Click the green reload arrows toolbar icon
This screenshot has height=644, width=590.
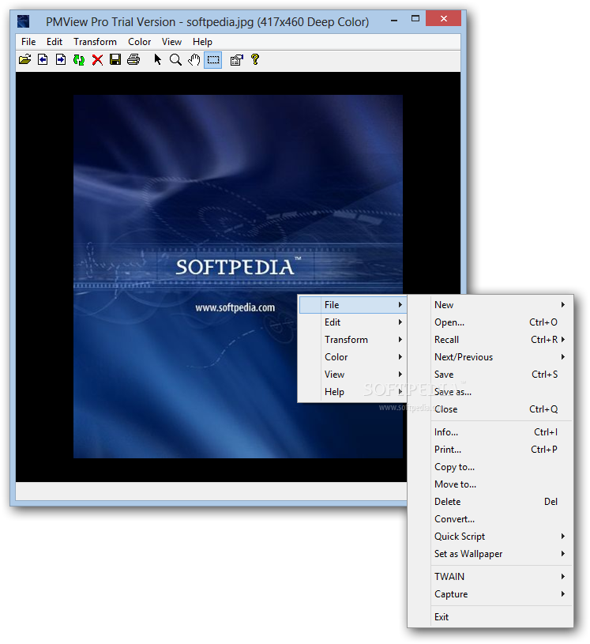[79, 60]
